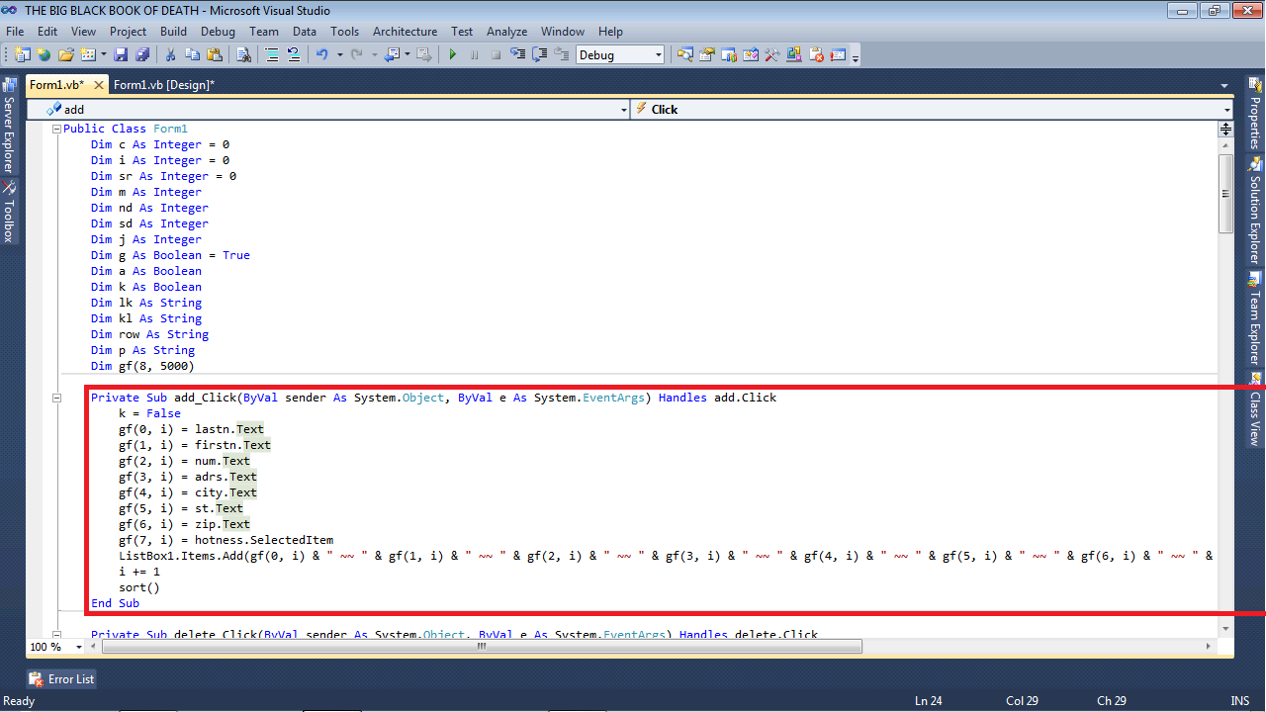The width and height of the screenshot is (1266, 712).
Task: Click the horizontal scrollbar thumb
Action: 482,647
